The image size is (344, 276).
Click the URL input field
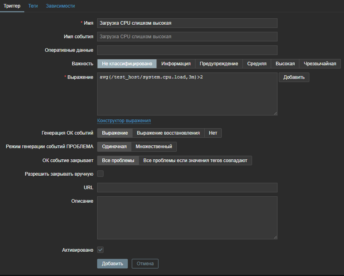pos(187,188)
